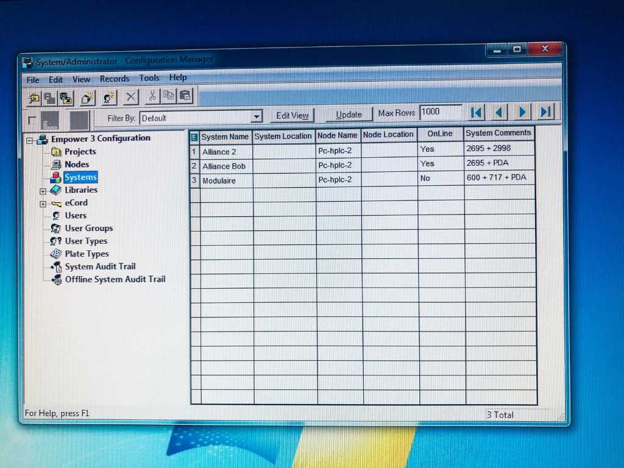Click the Users person icon

pyautogui.click(x=56, y=216)
